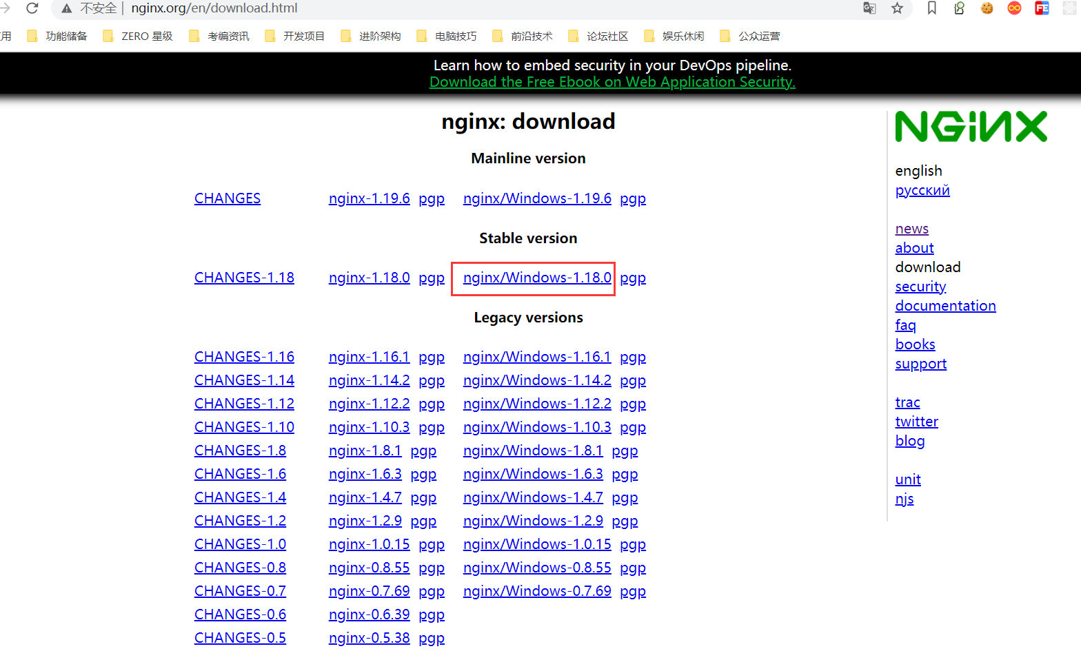Image resolution: width=1081 pixels, height=662 pixels.
Task: Open the CHANGES-1.6 link
Action: pyautogui.click(x=240, y=474)
